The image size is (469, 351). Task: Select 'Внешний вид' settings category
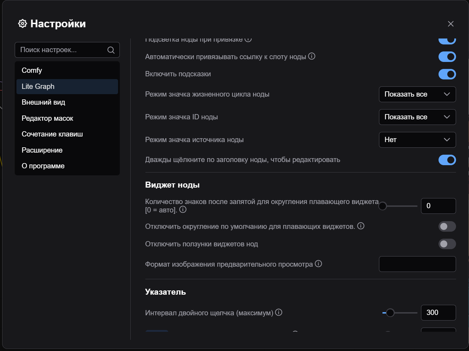[43, 102]
